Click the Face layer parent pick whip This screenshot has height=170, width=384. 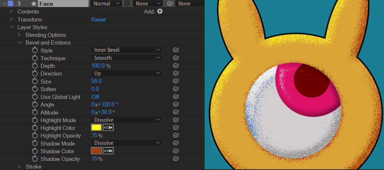tap(170, 3)
